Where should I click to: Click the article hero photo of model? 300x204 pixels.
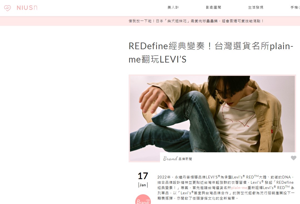(212, 114)
